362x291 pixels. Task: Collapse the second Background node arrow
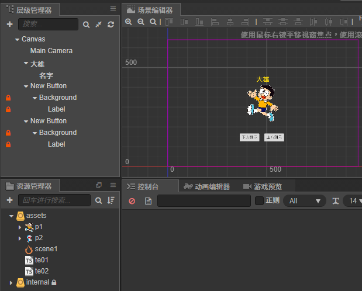click(x=35, y=133)
